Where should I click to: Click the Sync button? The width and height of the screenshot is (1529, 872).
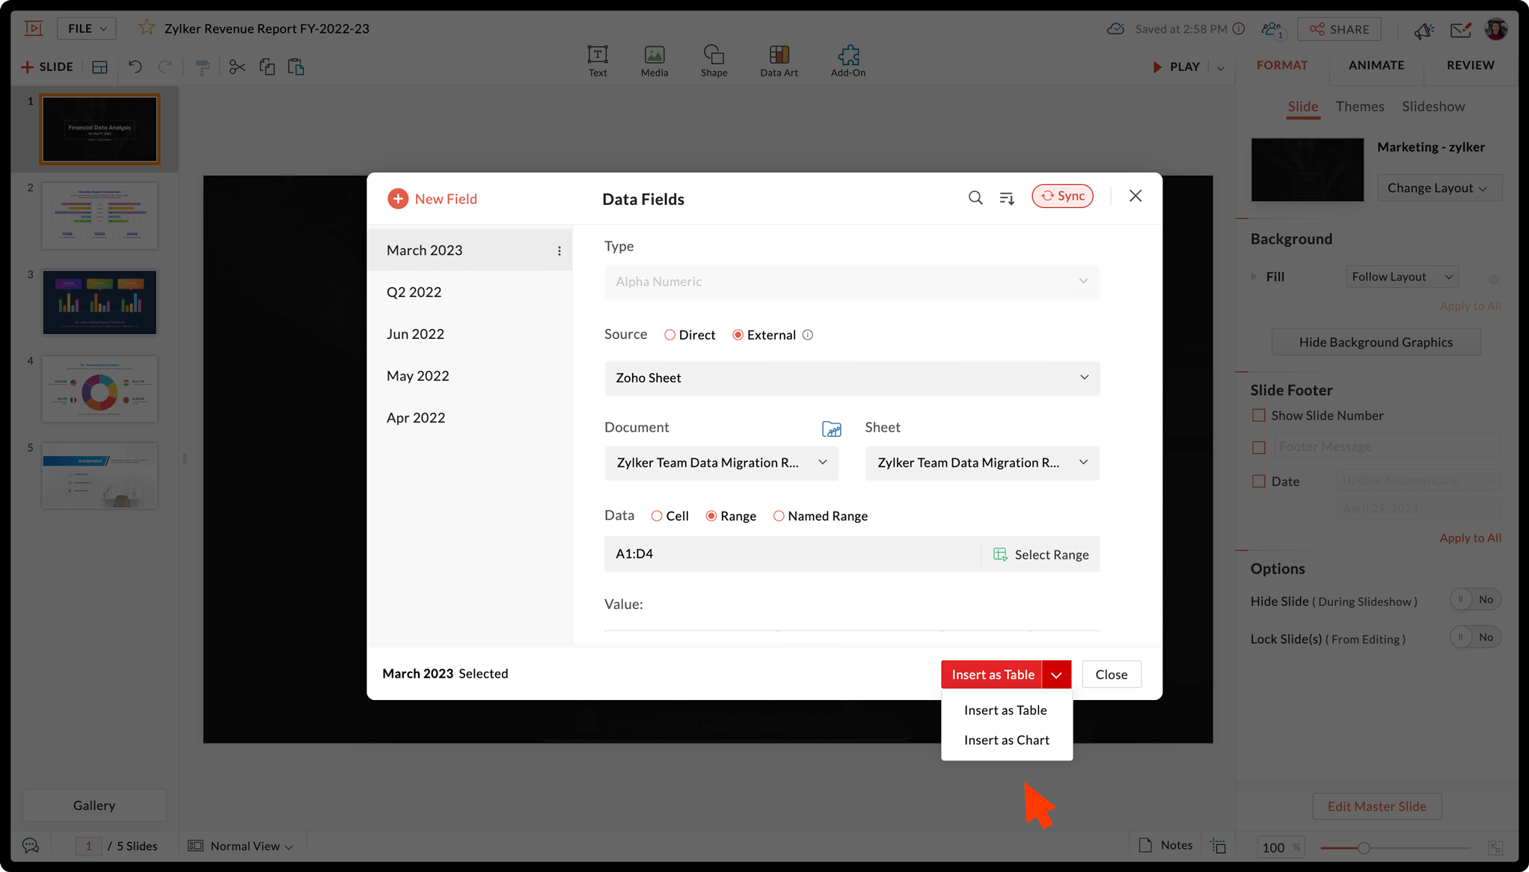pyautogui.click(x=1062, y=196)
